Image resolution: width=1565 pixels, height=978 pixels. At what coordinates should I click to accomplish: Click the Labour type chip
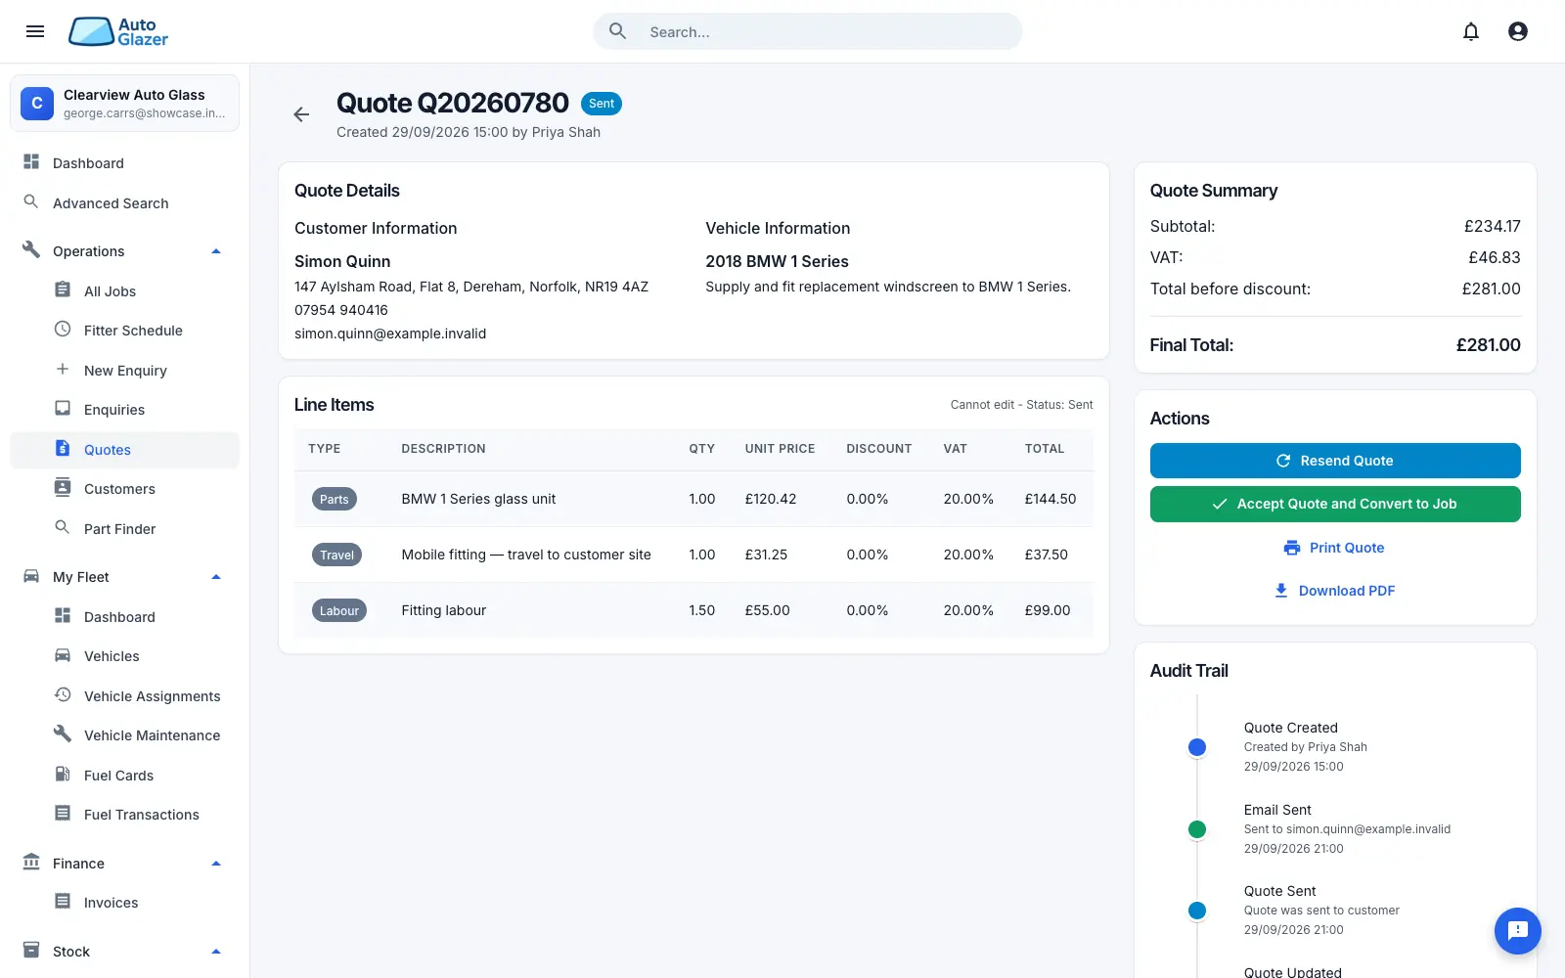click(x=339, y=610)
